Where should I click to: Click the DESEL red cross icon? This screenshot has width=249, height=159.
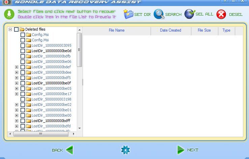pyautogui.click(x=221, y=14)
